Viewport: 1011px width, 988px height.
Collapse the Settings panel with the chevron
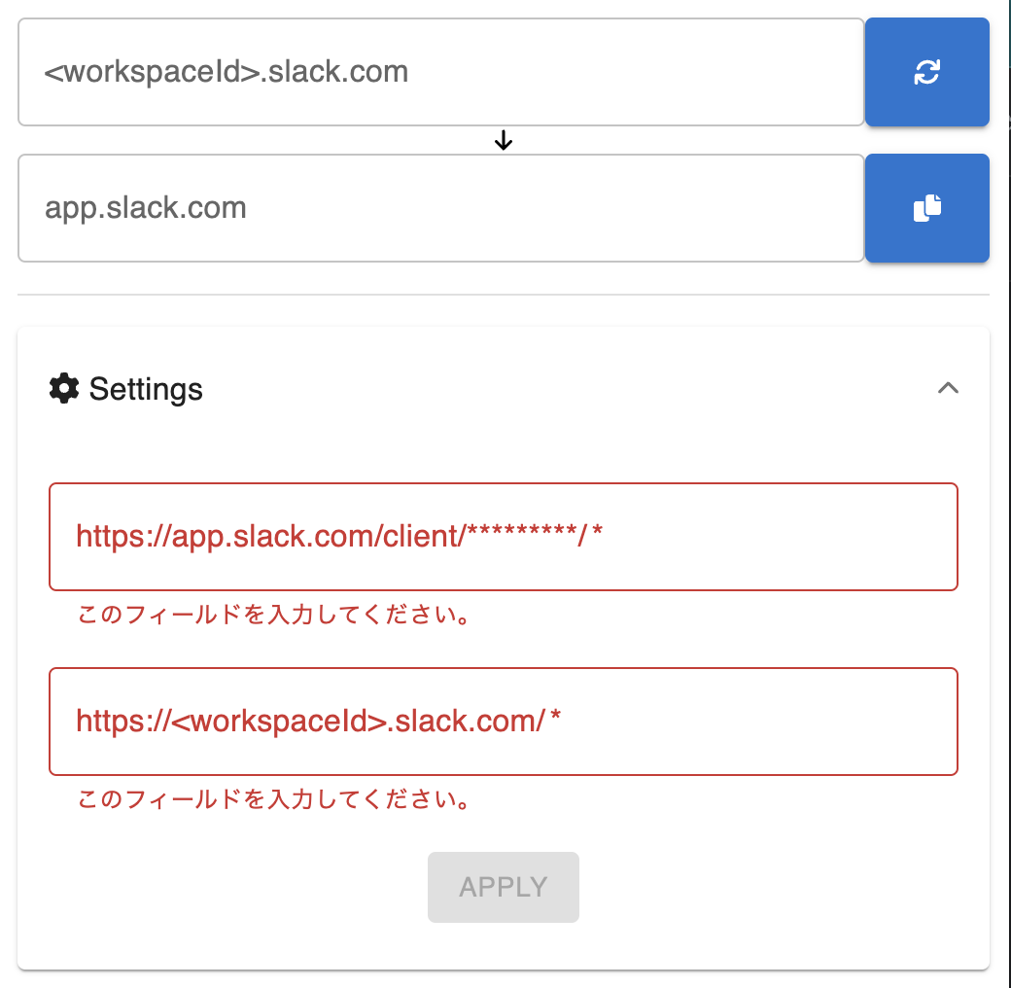948,388
